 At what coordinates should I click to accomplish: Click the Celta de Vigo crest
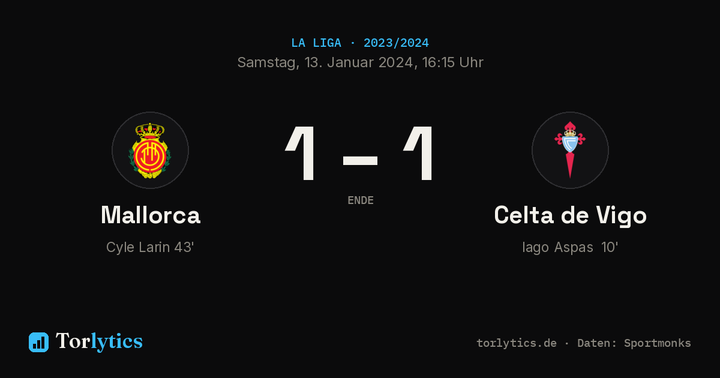coord(570,150)
